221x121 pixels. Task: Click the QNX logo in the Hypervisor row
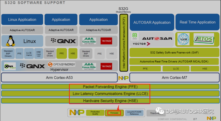[x=33, y=66]
